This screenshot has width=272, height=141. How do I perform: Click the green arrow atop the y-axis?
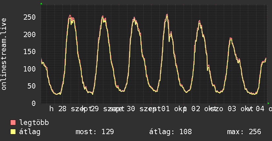[41, 4]
